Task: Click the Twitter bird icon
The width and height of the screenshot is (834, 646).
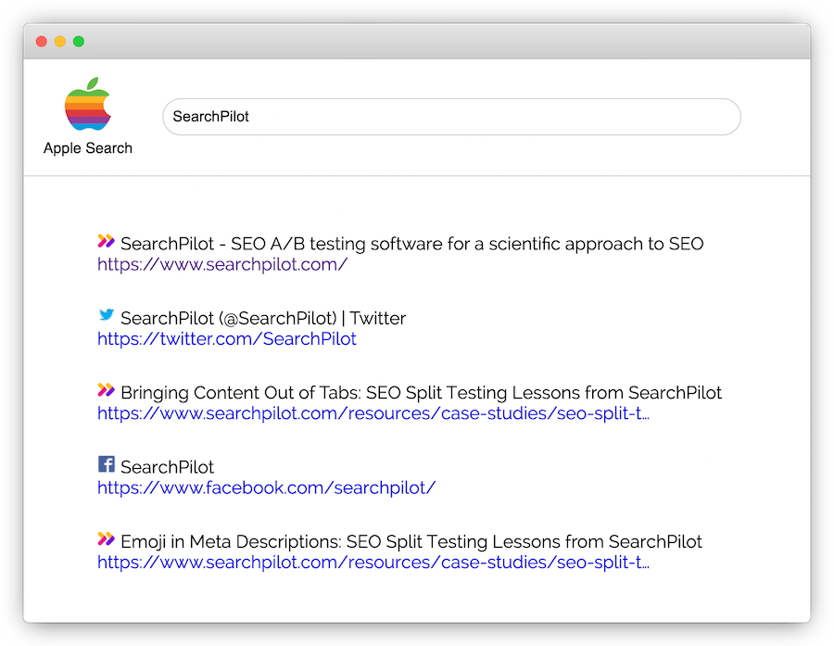Action: click(x=106, y=314)
